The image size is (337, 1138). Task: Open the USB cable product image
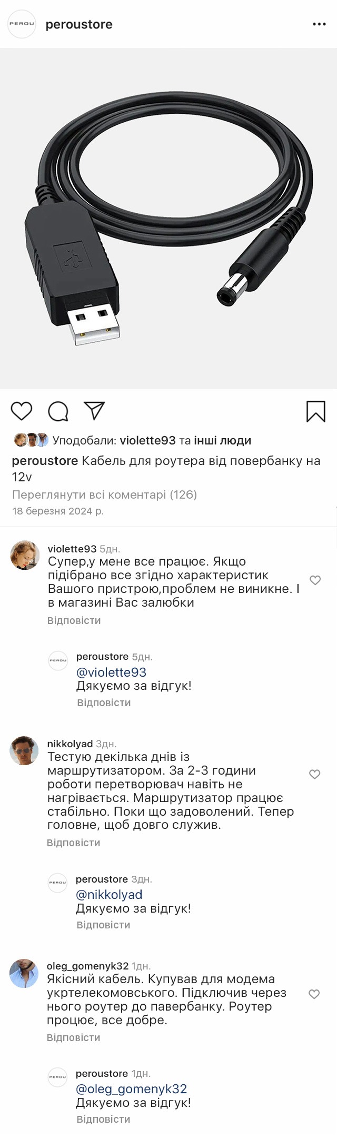click(x=168, y=219)
